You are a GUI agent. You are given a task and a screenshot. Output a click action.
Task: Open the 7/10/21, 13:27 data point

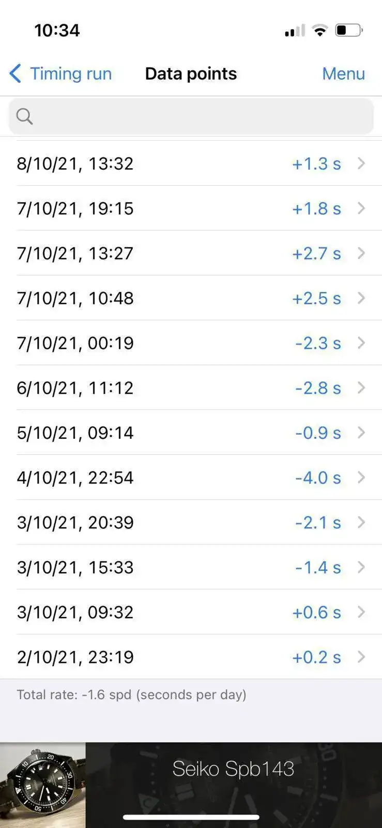coord(191,253)
